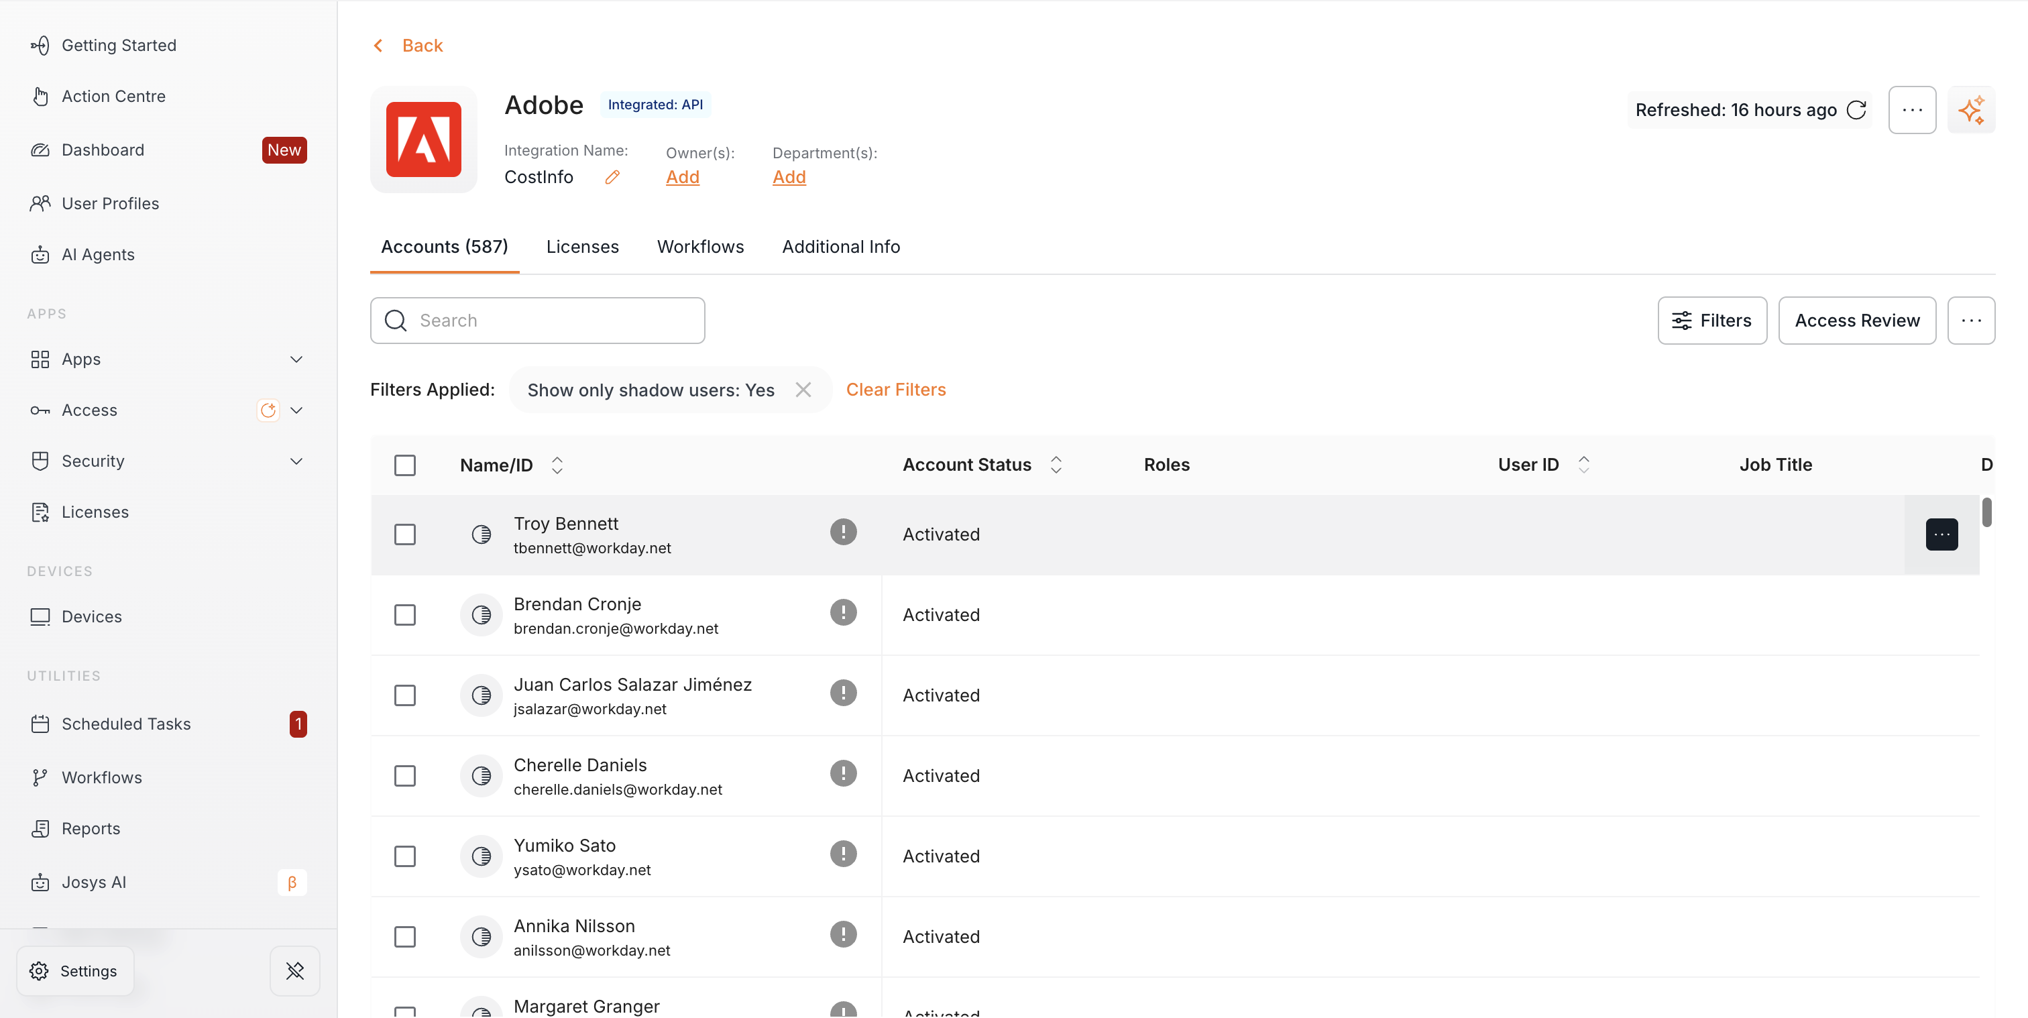
Task: Expand the Access sidebar menu
Action: [296, 410]
